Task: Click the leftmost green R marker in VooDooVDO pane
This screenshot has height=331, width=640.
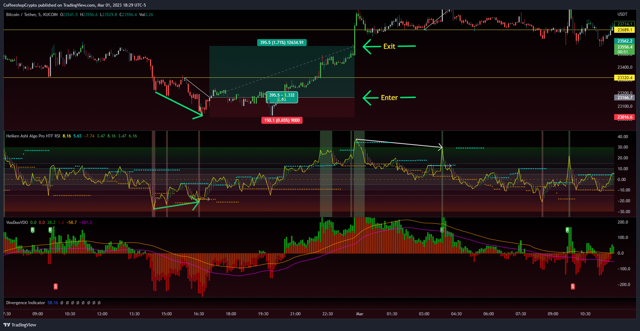Action: [x=32, y=230]
